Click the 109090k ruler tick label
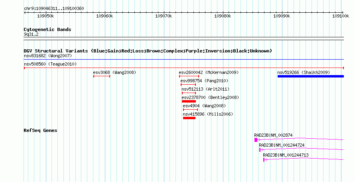Screen dimensions: 355x182 (282, 16)
